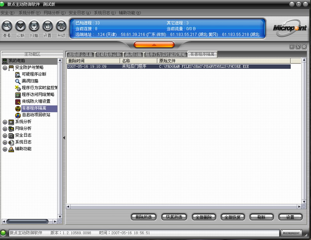Open the 安全 menu
The height and width of the screenshot is (240, 311).
point(7,13)
